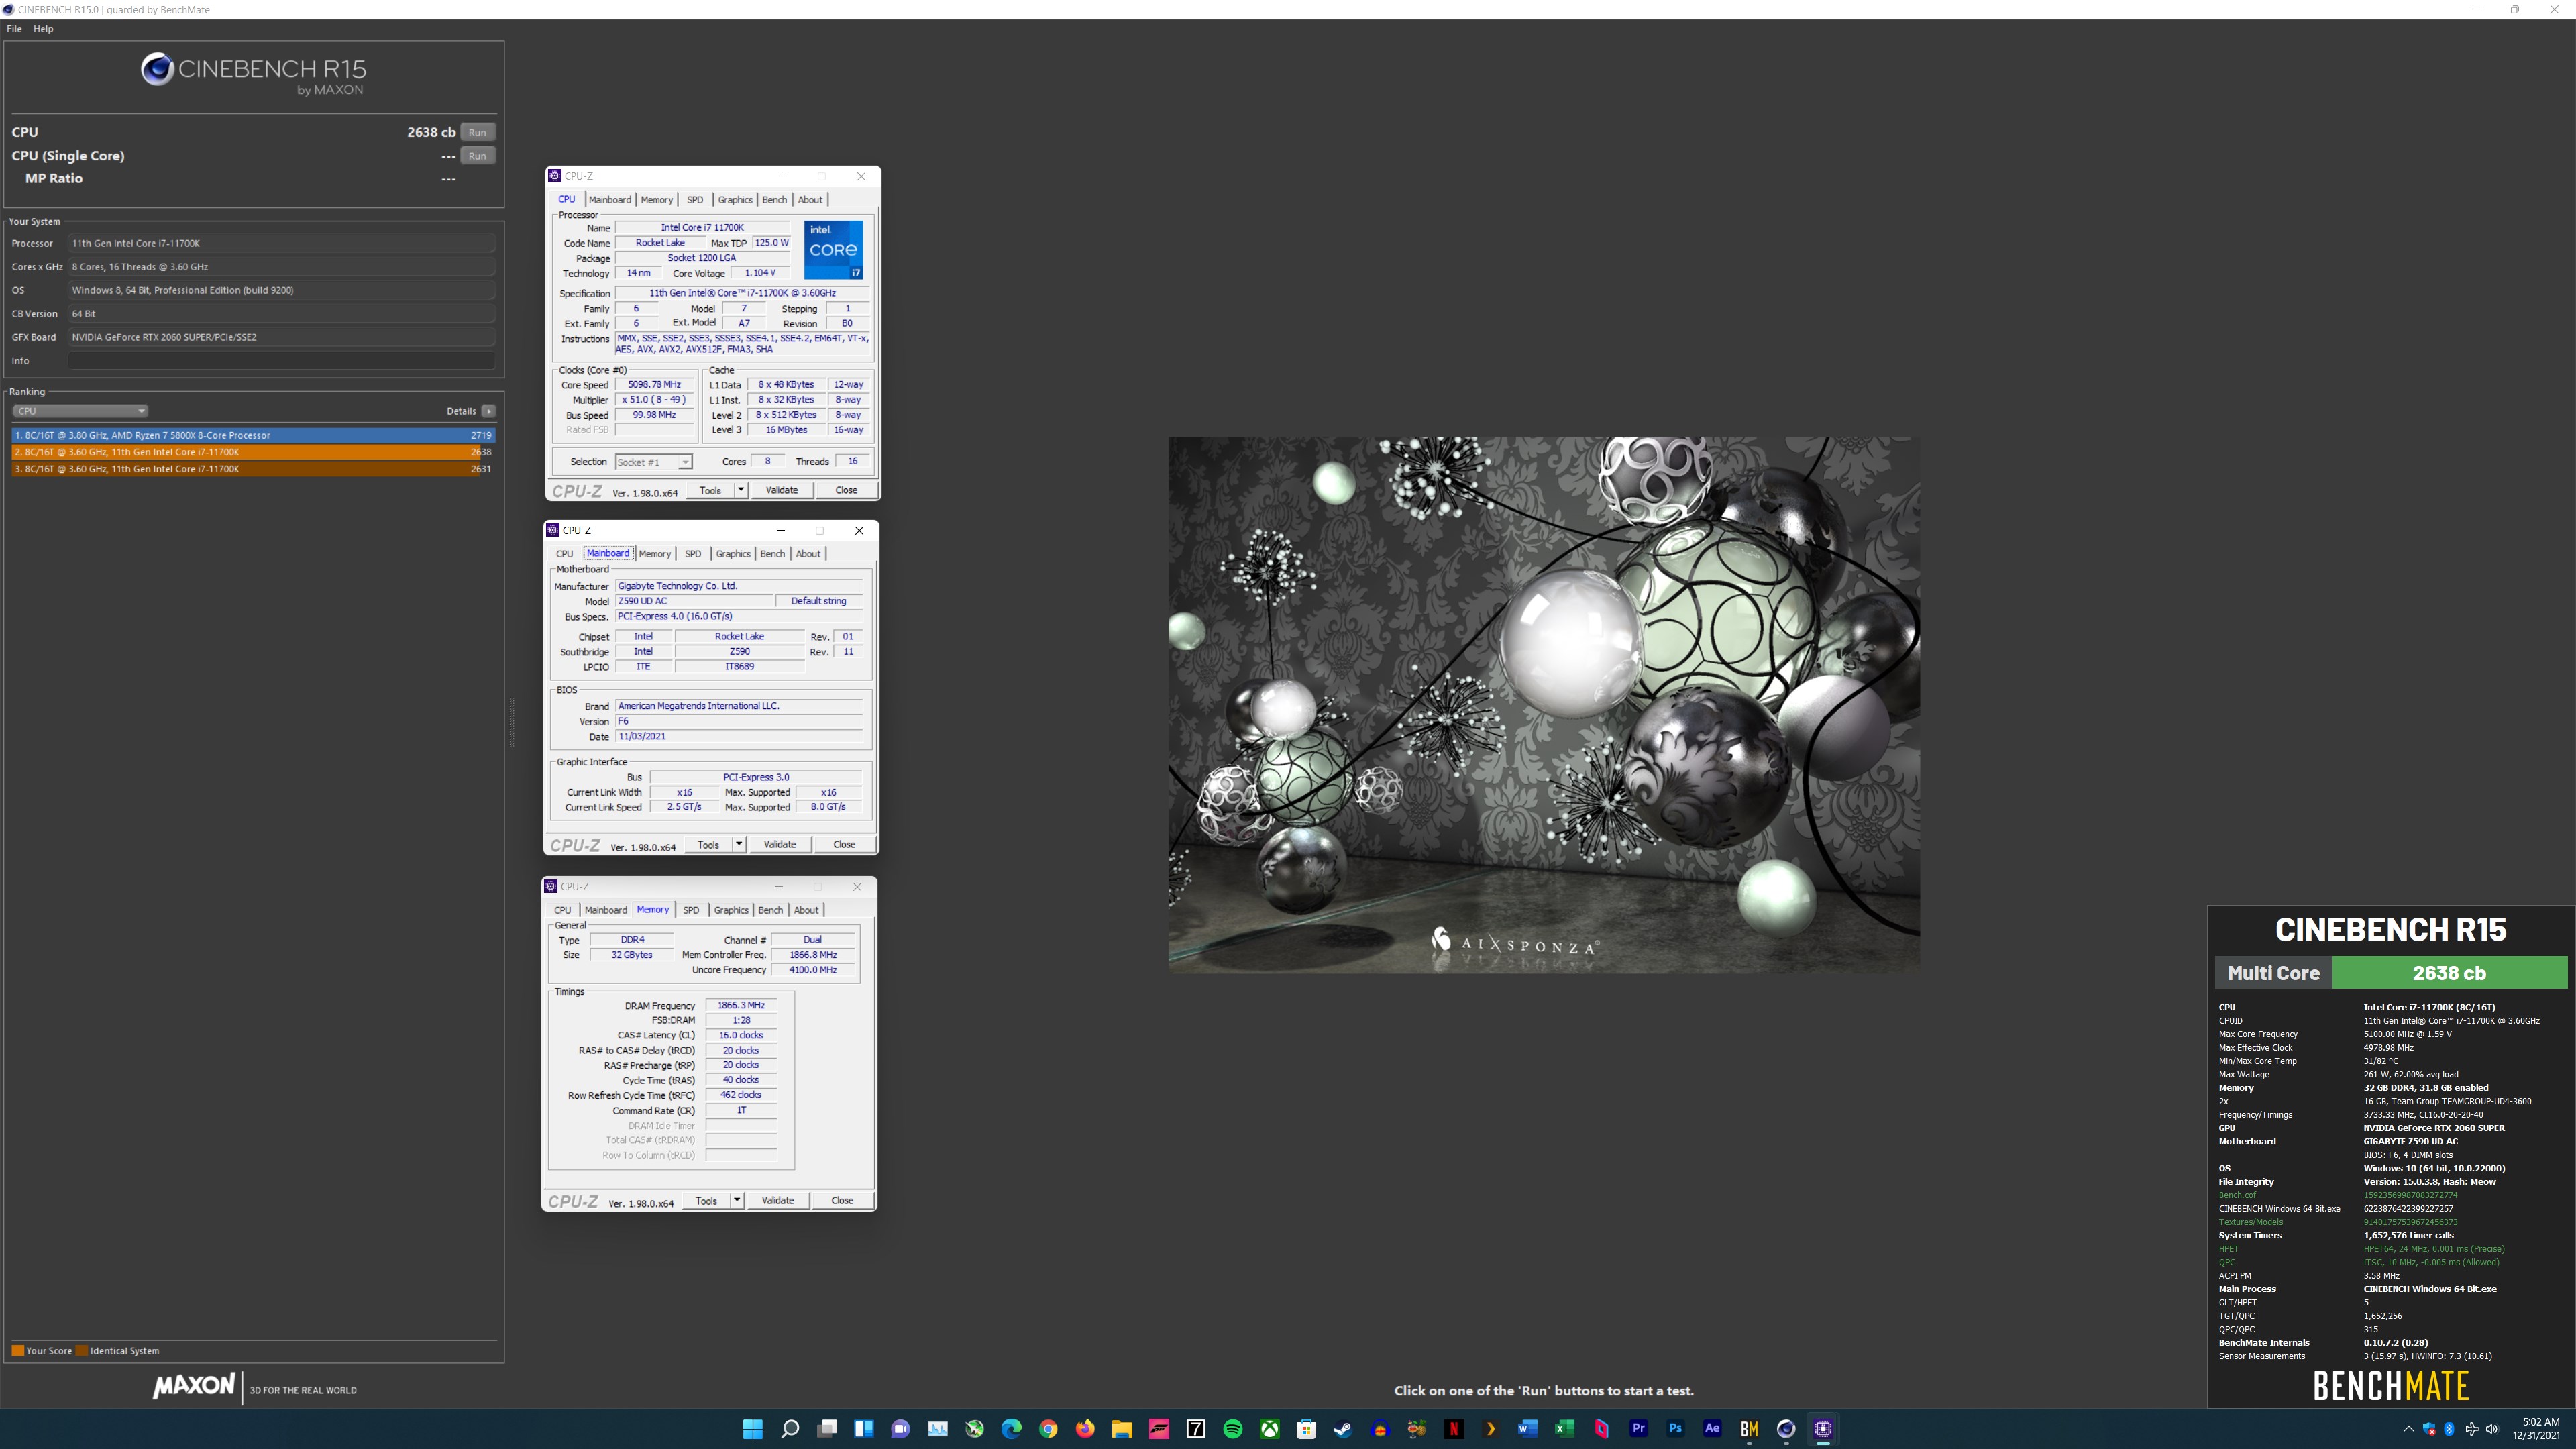Click the Info input field in Your System

click(x=282, y=361)
